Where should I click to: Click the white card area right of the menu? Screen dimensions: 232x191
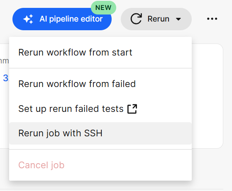point(207,96)
